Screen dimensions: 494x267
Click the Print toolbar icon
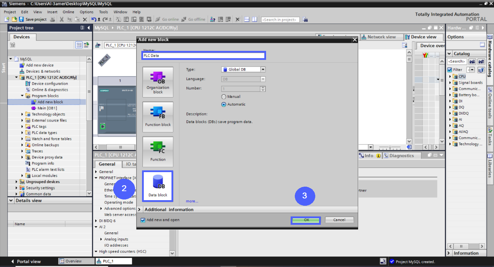click(52, 19)
